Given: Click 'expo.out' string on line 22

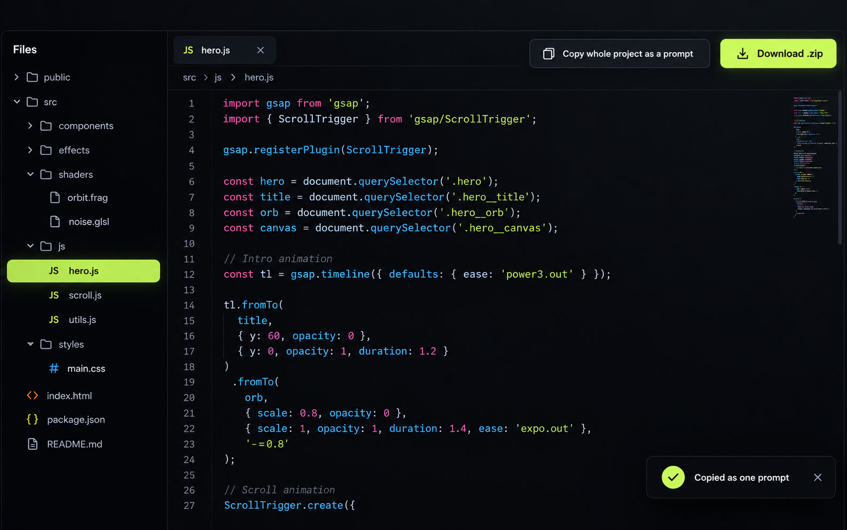Looking at the screenshot, I should (x=545, y=428).
